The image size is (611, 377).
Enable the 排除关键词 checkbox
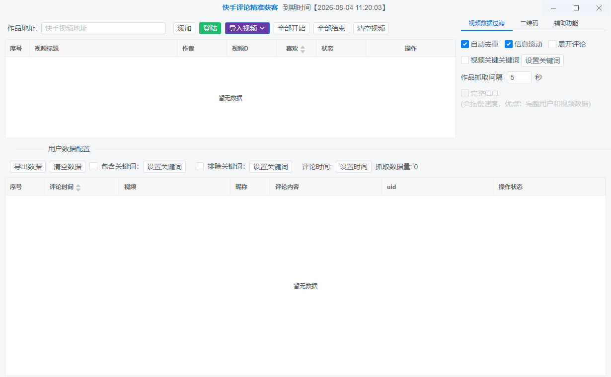(x=200, y=166)
